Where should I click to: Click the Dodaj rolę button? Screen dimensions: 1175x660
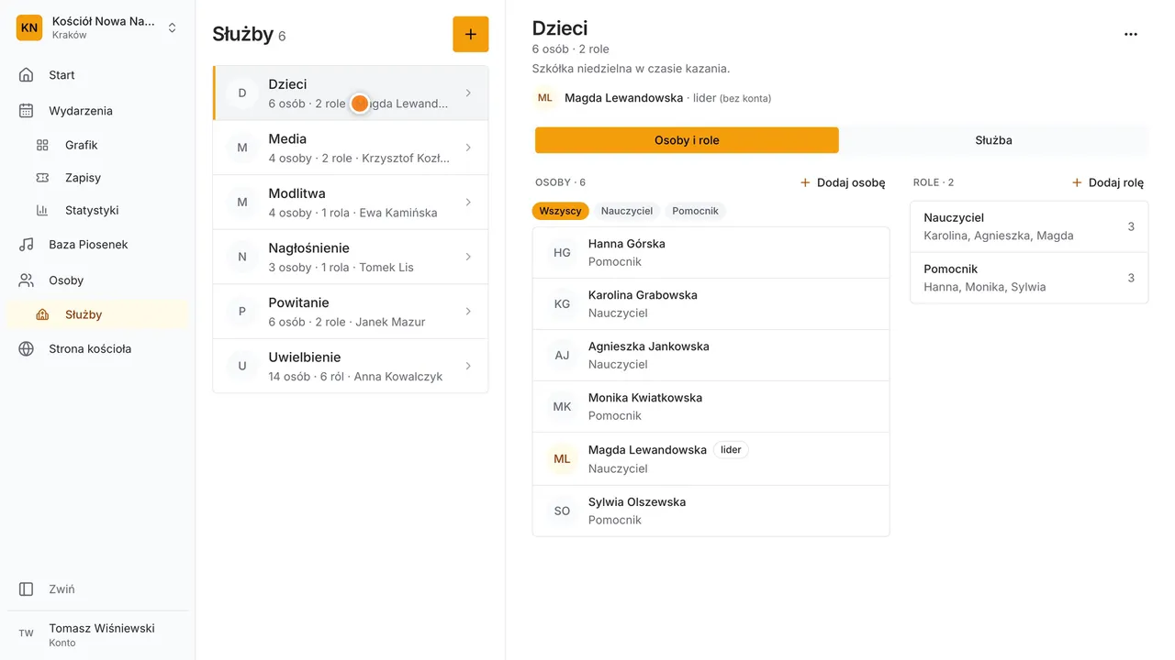coord(1108,182)
